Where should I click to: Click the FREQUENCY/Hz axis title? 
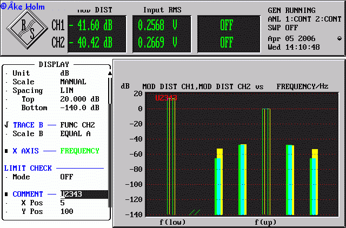(x=302, y=86)
